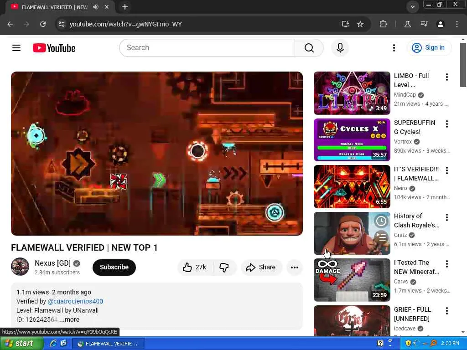Open the LIMBO video thumbnail

click(352, 93)
